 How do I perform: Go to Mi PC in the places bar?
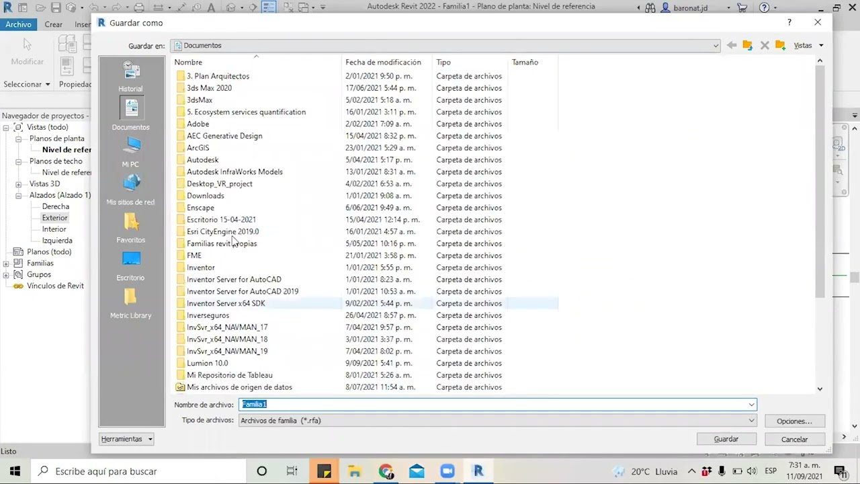coord(131,153)
